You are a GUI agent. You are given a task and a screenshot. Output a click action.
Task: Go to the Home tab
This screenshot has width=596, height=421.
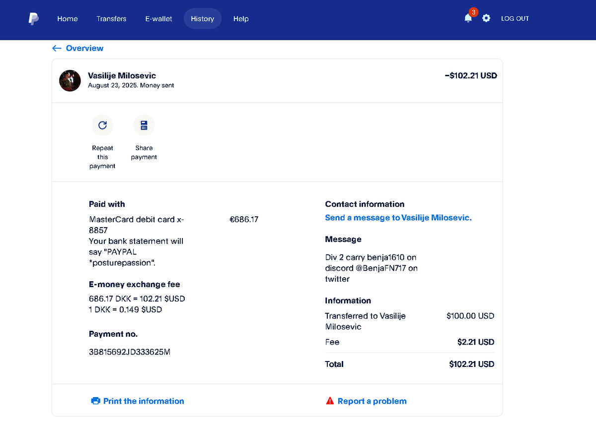point(68,19)
